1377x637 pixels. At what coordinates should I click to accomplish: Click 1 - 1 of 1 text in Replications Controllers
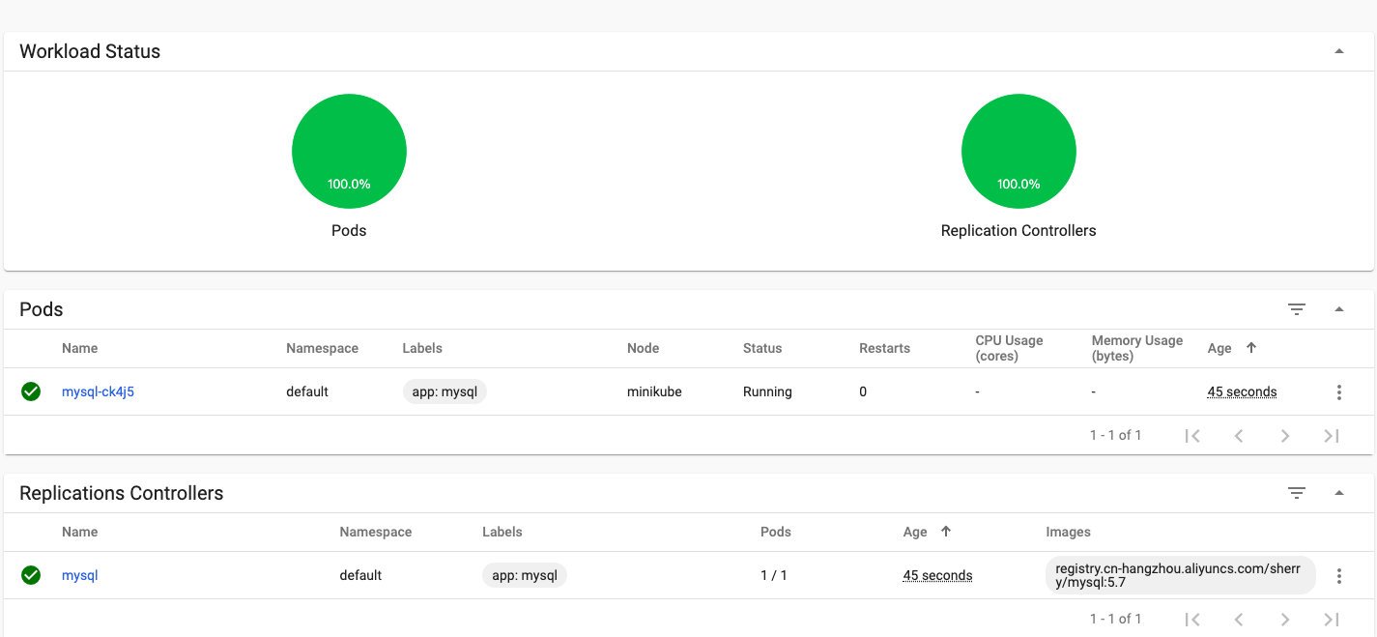coord(1115,619)
